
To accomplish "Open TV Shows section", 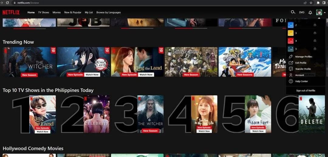I will point(43,12).
